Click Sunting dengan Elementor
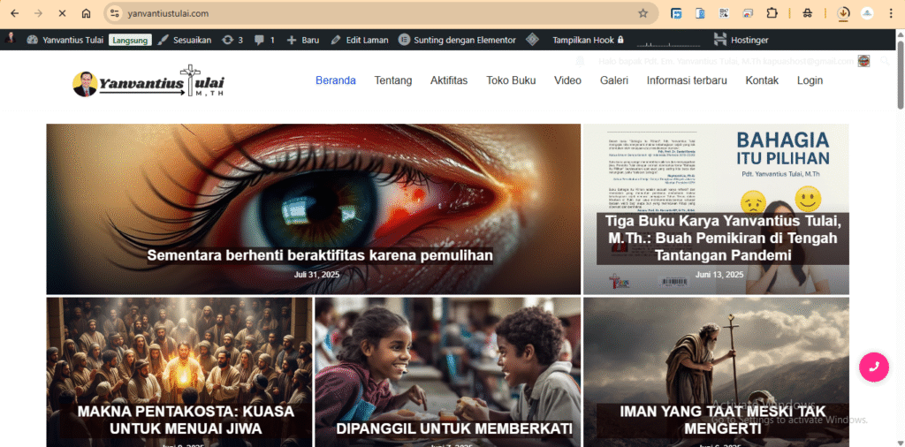This screenshot has height=447, width=905. (x=457, y=40)
